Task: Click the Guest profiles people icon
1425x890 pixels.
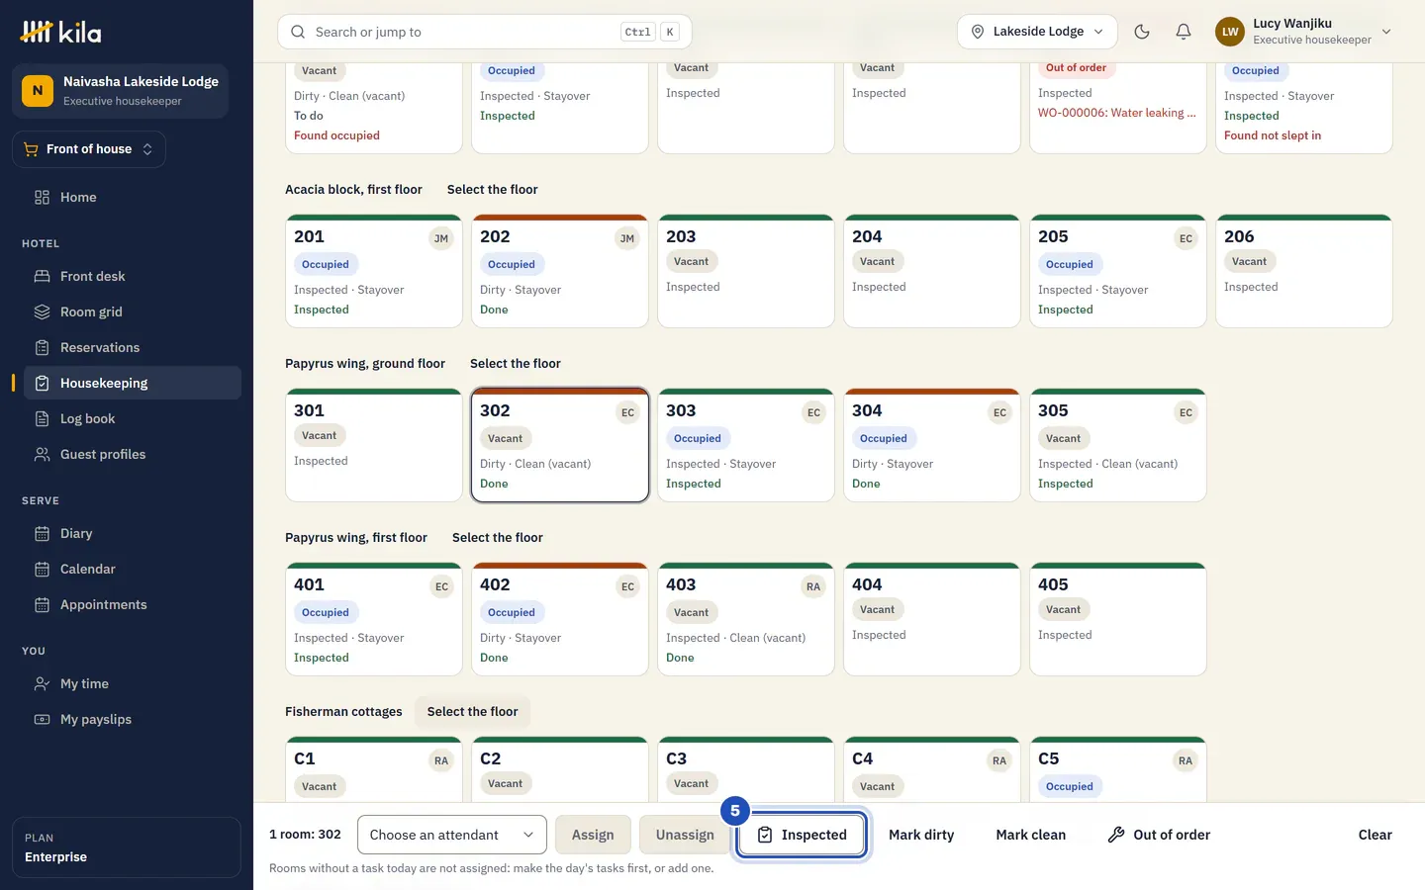Action: pos(43,454)
